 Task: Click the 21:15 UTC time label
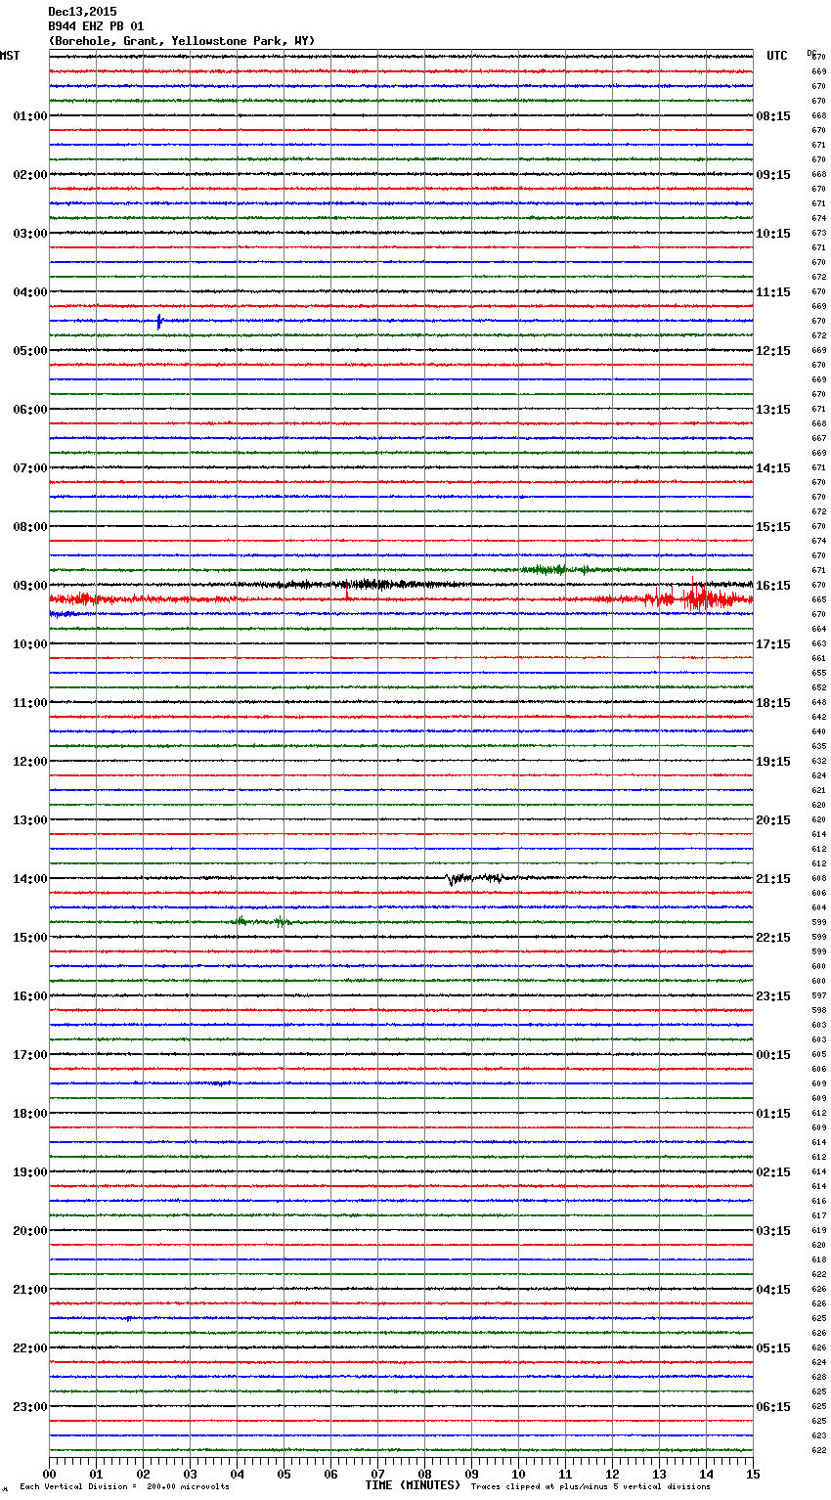[x=773, y=879]
